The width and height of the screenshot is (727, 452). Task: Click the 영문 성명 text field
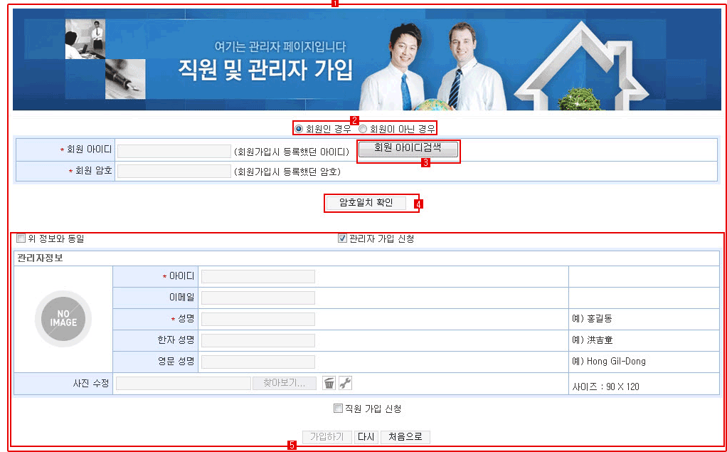click(258, 362)
